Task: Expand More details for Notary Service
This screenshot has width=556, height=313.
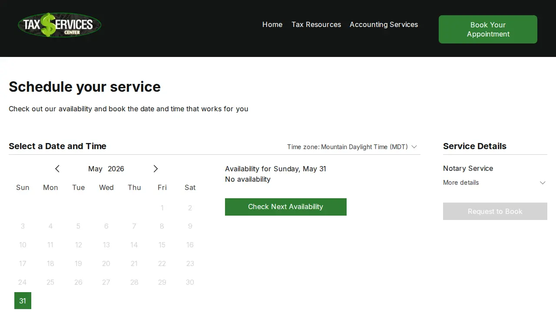Action: pos(495,183)
